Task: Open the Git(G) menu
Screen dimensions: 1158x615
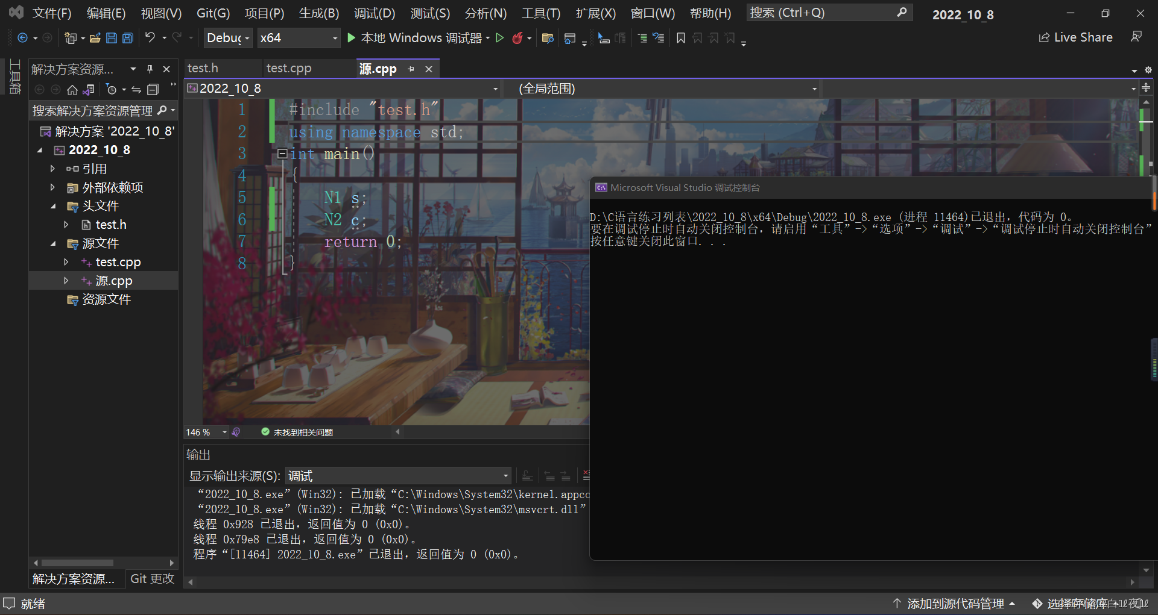Action: tap(213, 13)
